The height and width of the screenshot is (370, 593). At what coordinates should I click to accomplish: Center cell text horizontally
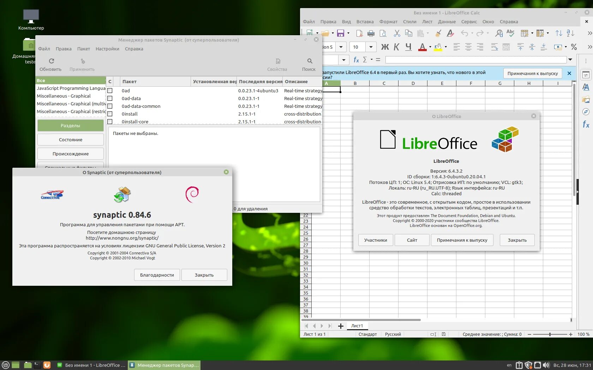coord(468,47)
